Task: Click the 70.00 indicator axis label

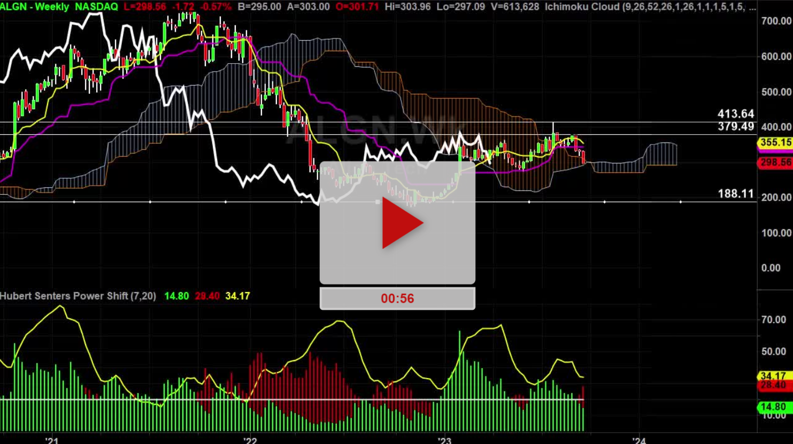Action: tap(774, 319)
